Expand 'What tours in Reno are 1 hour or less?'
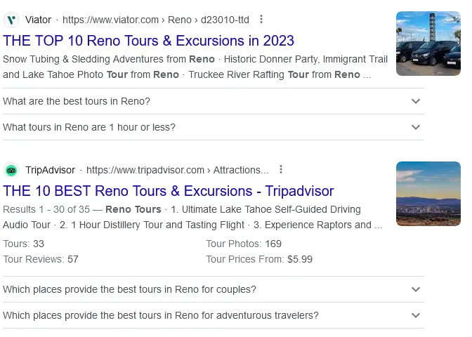The image size is (472, 337). pos(214,127)
